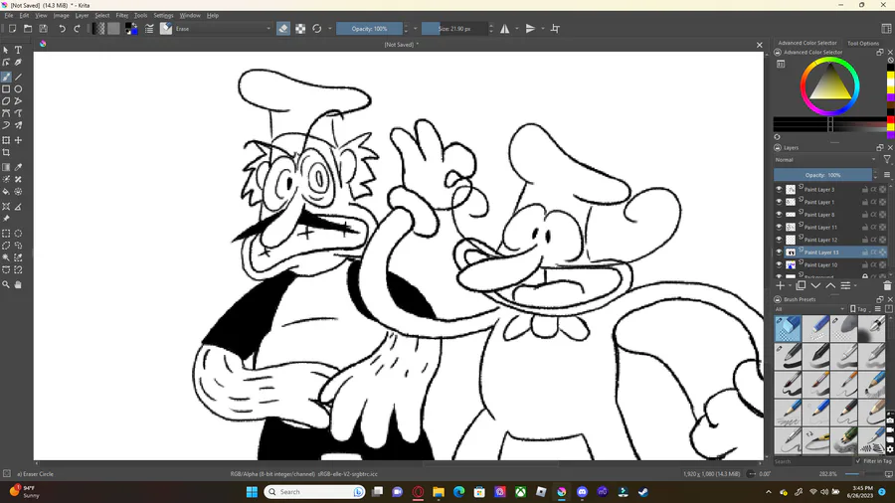Select the Ellipse shape tool
The height and width of the screenshot is (503, 895).
pyautogui.click(x=18, y=88)
